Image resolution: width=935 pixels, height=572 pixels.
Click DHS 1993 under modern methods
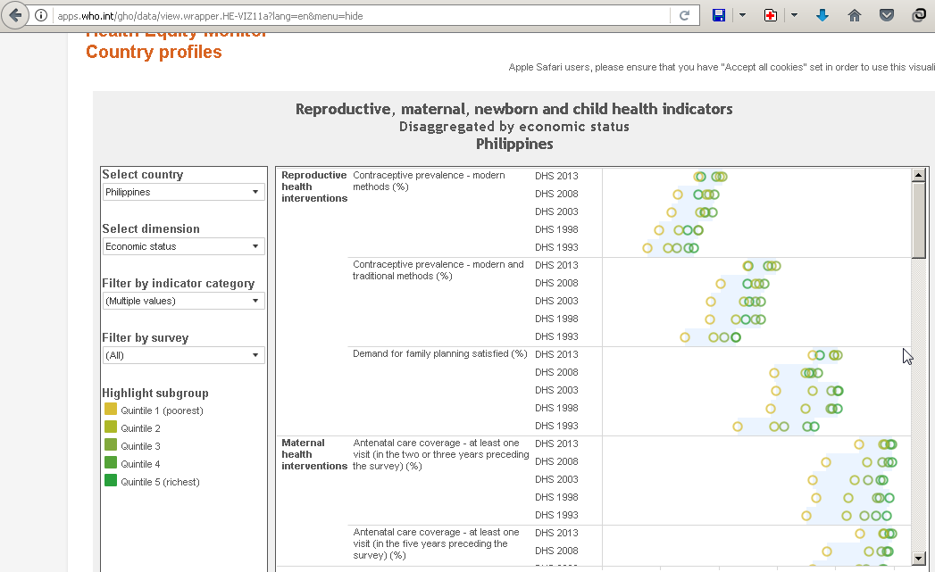pos(556,247)
